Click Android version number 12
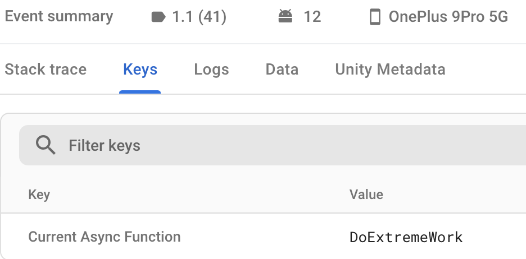The height and width of the screenshot is (259, 526). coord(312,17)
